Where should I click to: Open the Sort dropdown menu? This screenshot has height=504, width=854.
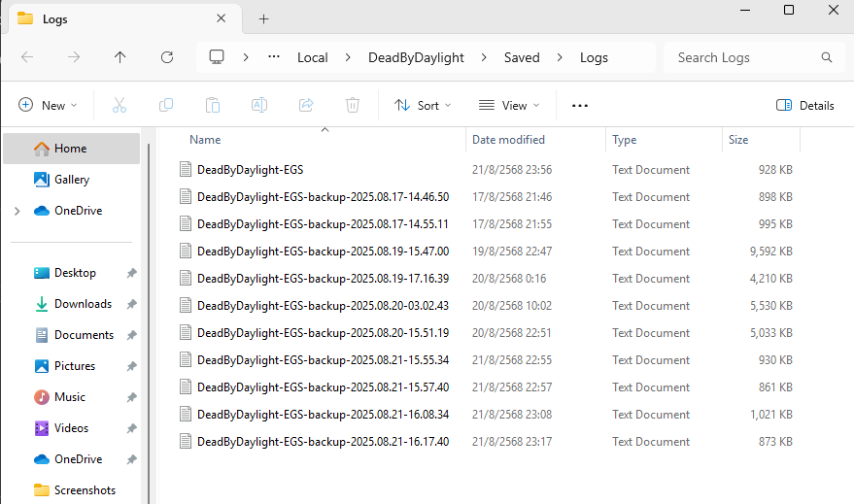(424, 105)
